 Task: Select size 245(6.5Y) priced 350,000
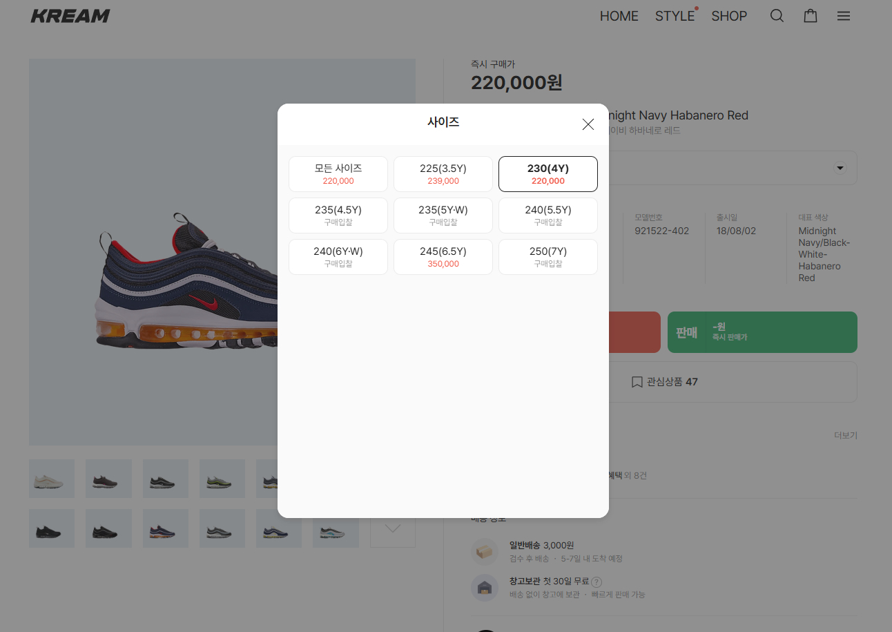[443, 257]
